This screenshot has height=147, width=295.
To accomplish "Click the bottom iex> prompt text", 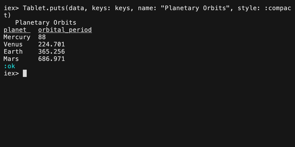I will [x=11, y=73].
